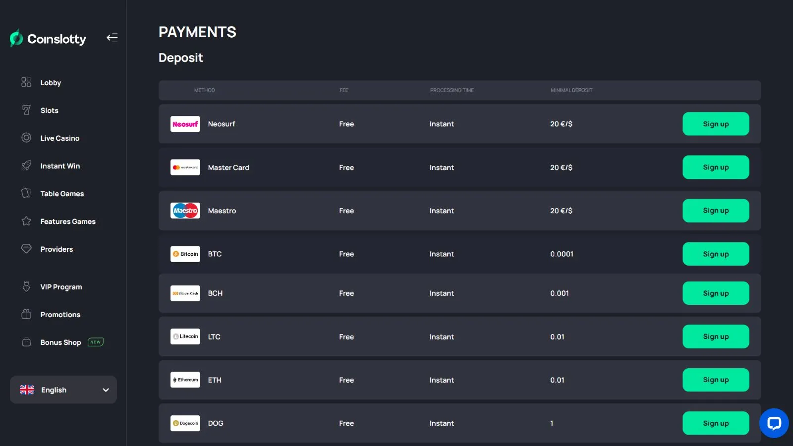This screenshot has width=793, height=446.
Task: Click the Bitcoin Cash logo in BCH row
Action: [x=185, y=293]
